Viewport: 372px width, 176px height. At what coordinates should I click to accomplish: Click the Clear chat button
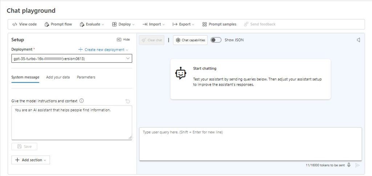point(151,40)
